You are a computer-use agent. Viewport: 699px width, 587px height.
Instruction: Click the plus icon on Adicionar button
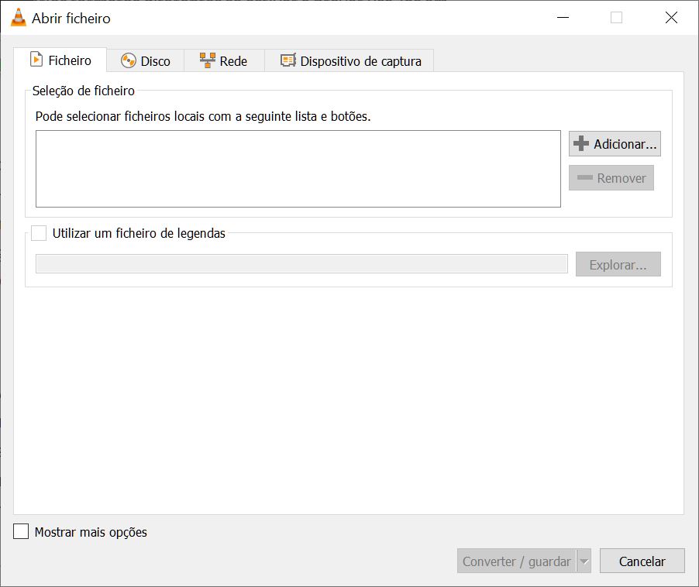[581, 143]
